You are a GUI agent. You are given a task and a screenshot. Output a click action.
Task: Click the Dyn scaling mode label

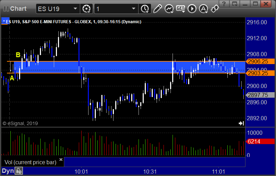coord(8,171)
